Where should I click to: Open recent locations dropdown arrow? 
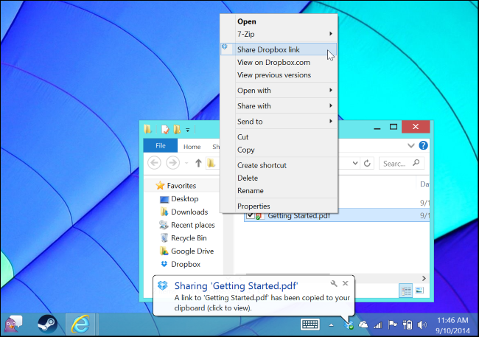[186, 163]
